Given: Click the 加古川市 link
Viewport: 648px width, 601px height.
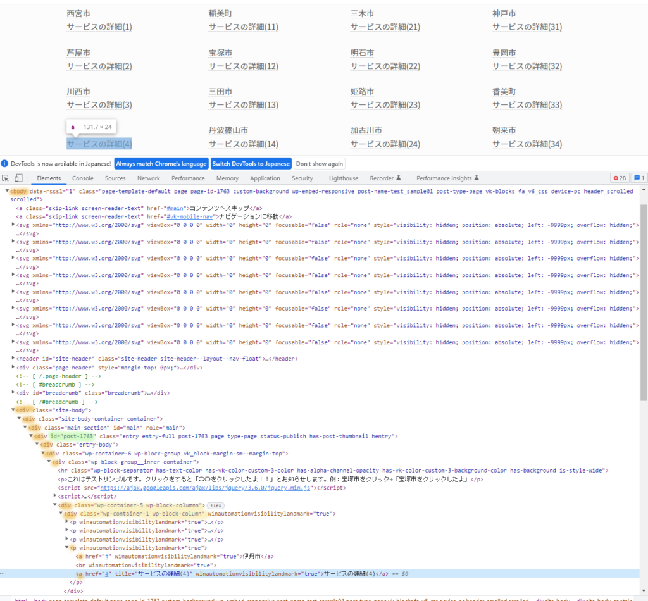Looking at the screenshot, I should tap(366, 130).
